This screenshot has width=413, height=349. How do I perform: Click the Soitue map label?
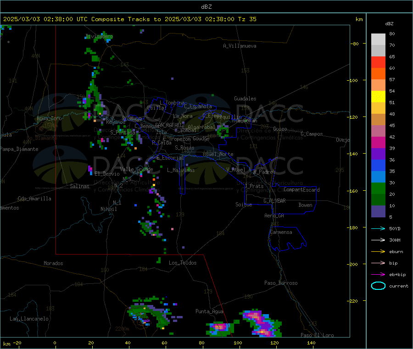click(x=244, y=205)
